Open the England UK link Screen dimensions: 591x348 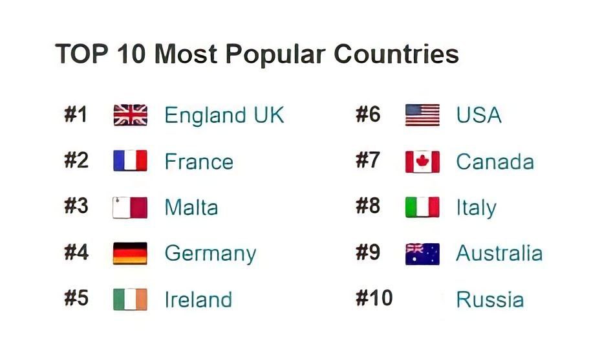224,115
